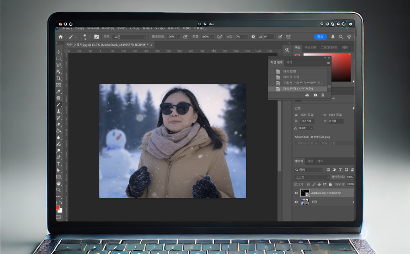Select the Eyedropper tool
The height and width of the screenshot is (254, 410).
[58, 91]
